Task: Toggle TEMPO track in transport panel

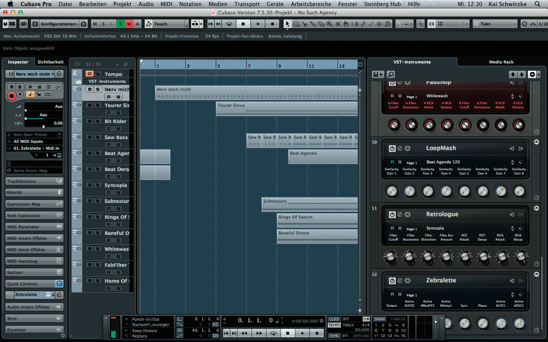Action: point(335,325)
